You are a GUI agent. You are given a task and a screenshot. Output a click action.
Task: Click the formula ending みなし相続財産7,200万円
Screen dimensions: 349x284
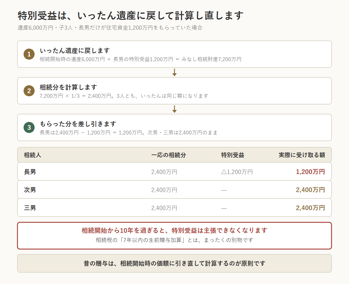point(140,59)
